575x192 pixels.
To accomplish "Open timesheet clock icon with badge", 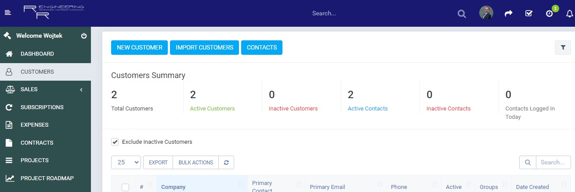I will click(x=550, y=14).
